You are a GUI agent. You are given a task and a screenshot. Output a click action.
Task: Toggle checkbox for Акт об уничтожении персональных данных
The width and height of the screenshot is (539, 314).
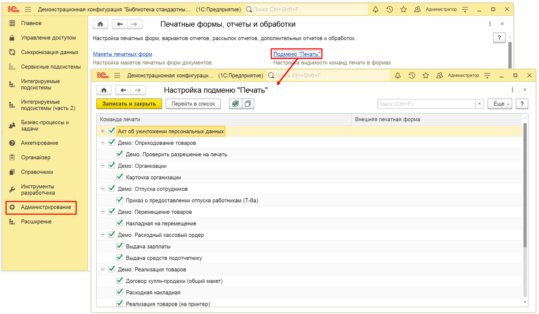pyautogui.click(x=112, y=131)
